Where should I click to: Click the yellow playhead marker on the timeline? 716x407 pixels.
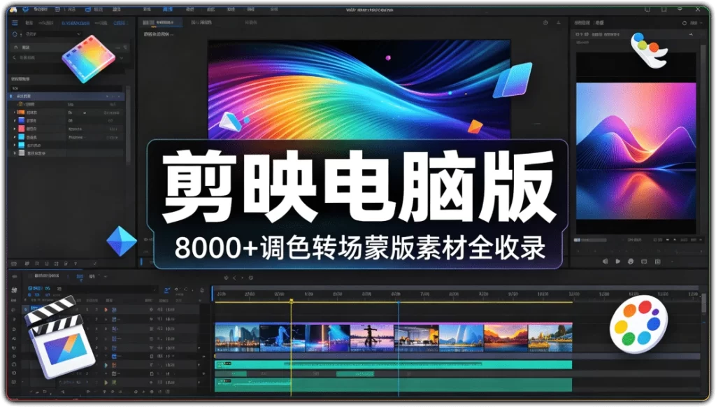[x=292, y=301]
